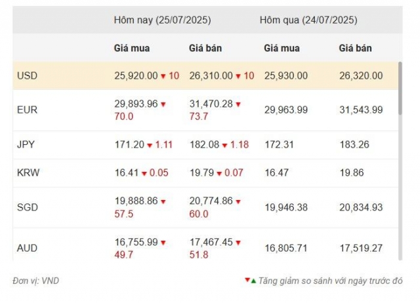Click the red down arrow beside USD buy price
Image resolution: width=420 pixels, height=303 pixels.
163,76
